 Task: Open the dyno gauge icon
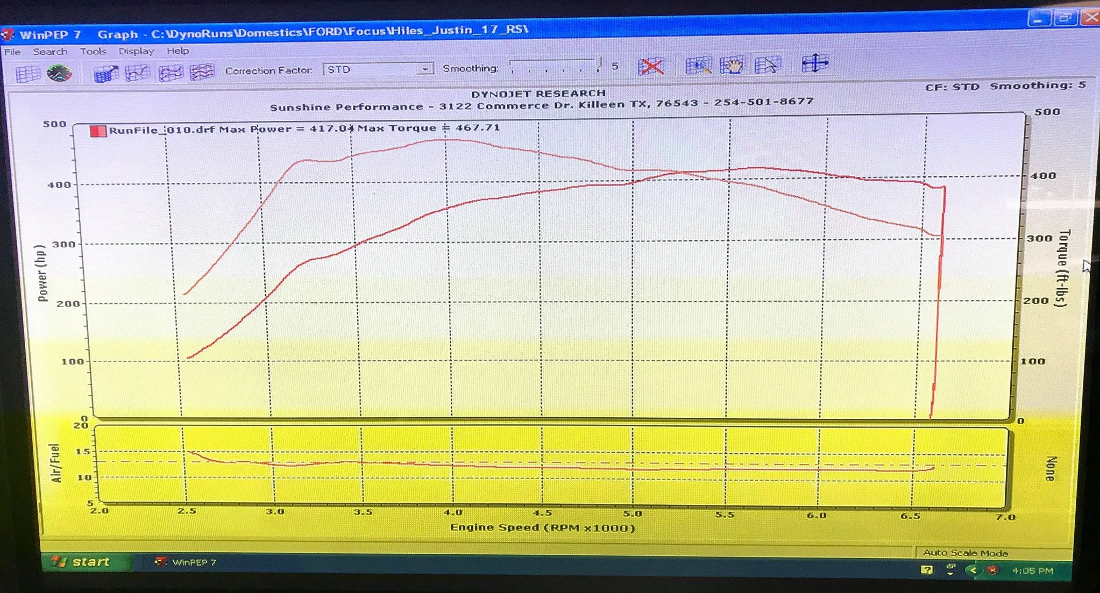point(59,73)
